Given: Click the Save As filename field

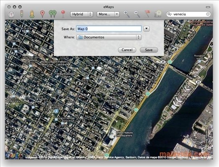Looking at the screenshot, I should [x=109, y=29].
